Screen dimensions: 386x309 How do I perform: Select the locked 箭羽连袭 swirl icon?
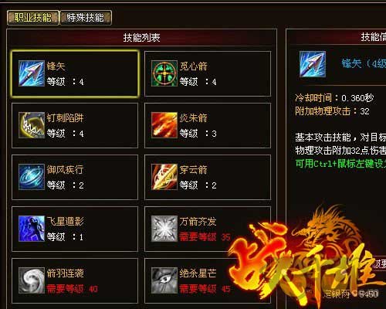32,280
